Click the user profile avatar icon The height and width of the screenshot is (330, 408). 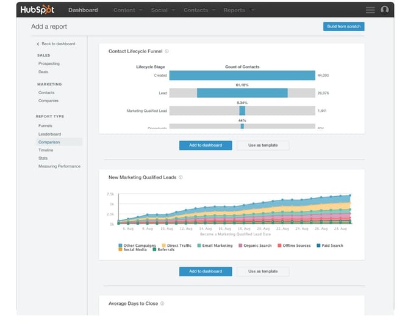tap(384, 10)
